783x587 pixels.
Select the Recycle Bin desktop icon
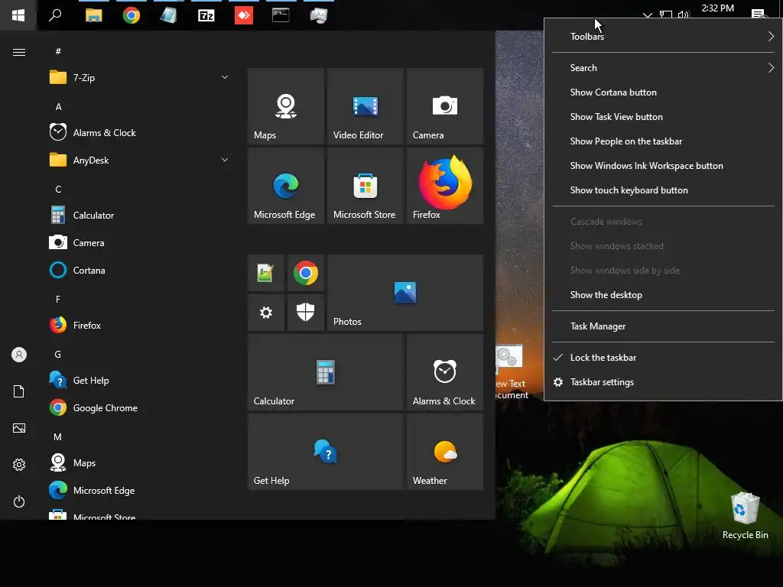tap(745, 516)
